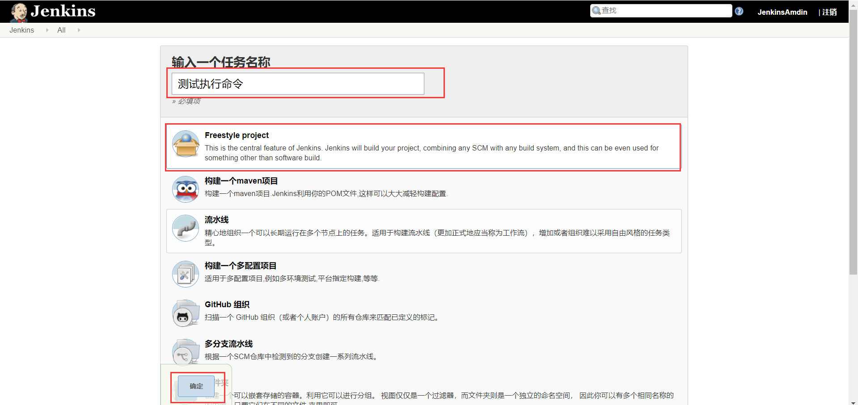This screenshot has width=858, height=405.
Task: Choose the 构建一个maven项目 job type
Action: (x=241, y=180)
